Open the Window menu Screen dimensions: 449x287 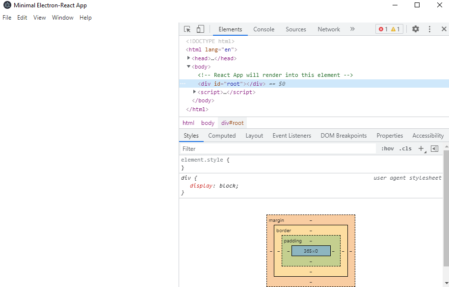point(63,18)
